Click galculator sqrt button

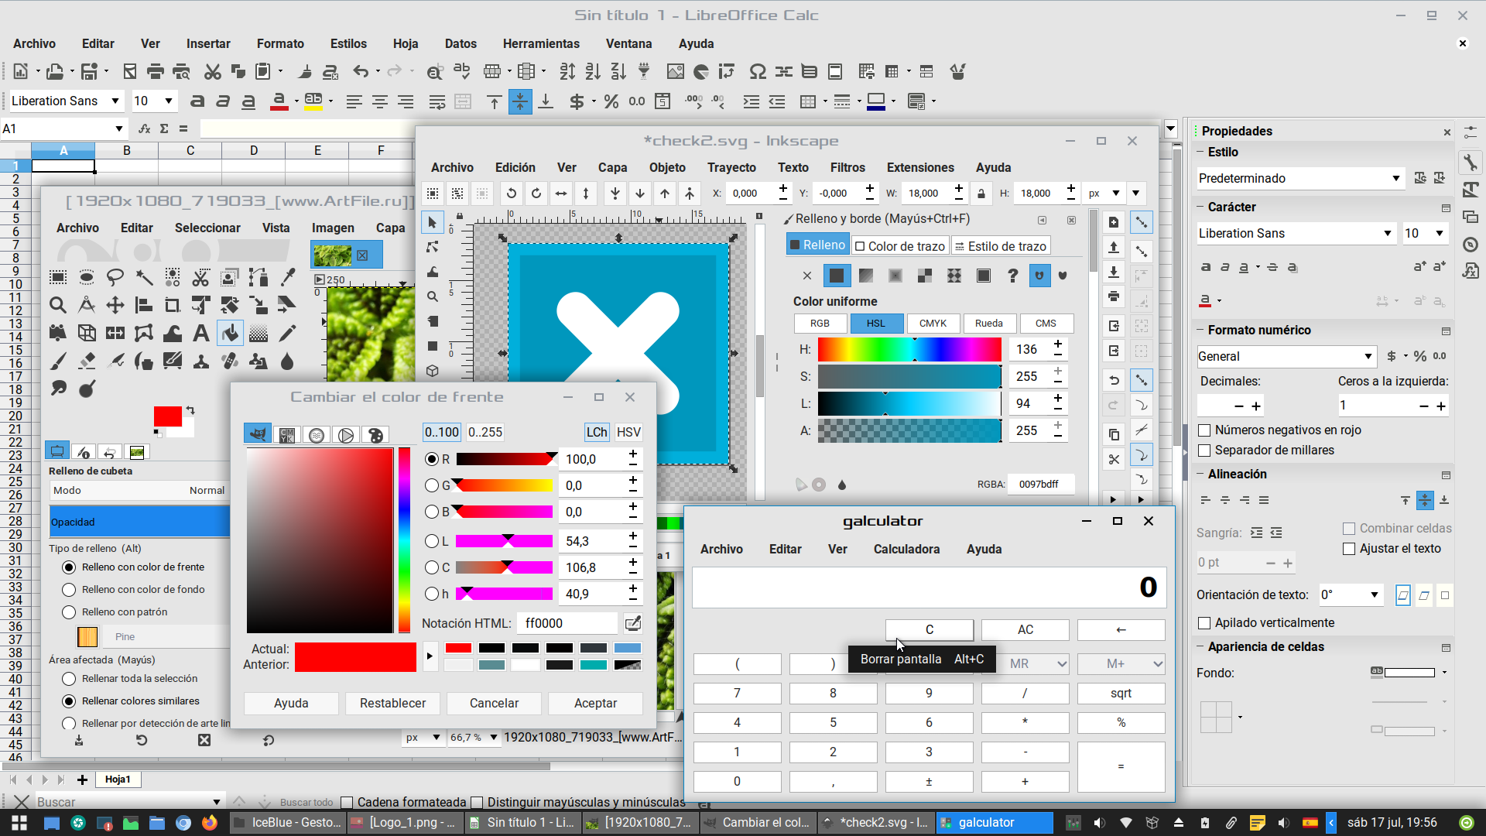(x=1121, y=693)
